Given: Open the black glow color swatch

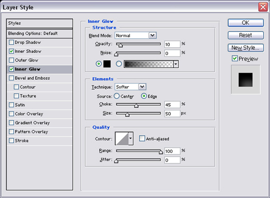Looking at the screenshot, I should 107,64.
